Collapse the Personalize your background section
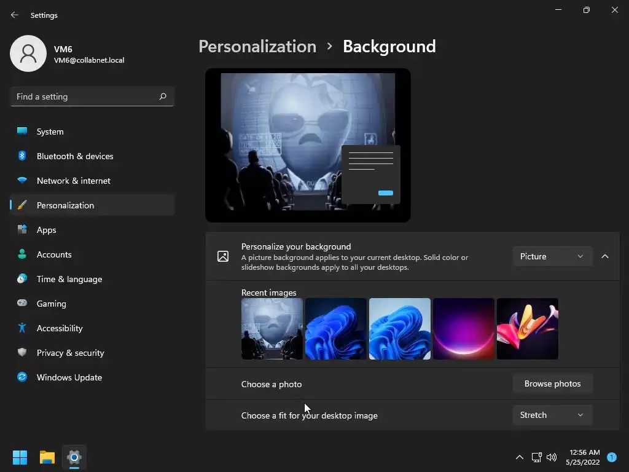This screenshot has height=472, width=629. pos(605,256)
